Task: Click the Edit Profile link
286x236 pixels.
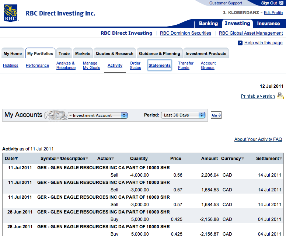Action: pos(273,13)
